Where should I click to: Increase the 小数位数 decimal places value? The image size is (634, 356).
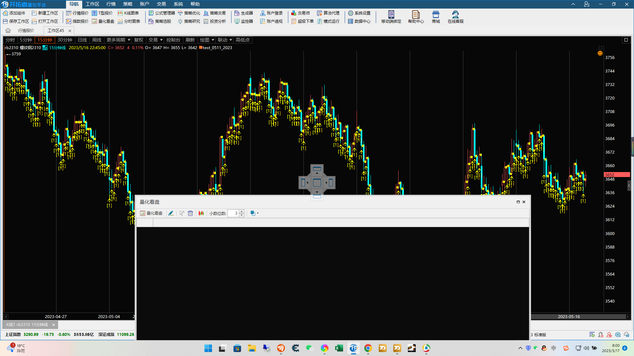point(242,212)
